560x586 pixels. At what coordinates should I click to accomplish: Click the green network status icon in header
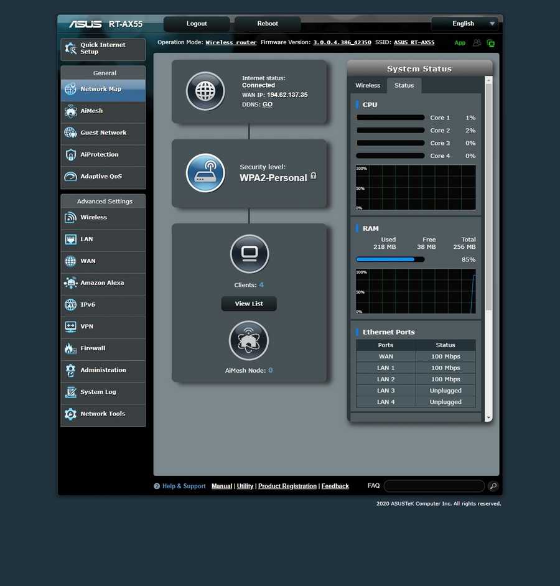(x=491, y=43)
